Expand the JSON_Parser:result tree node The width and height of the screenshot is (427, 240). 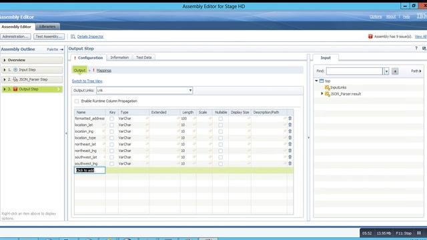tap(322, 93)
